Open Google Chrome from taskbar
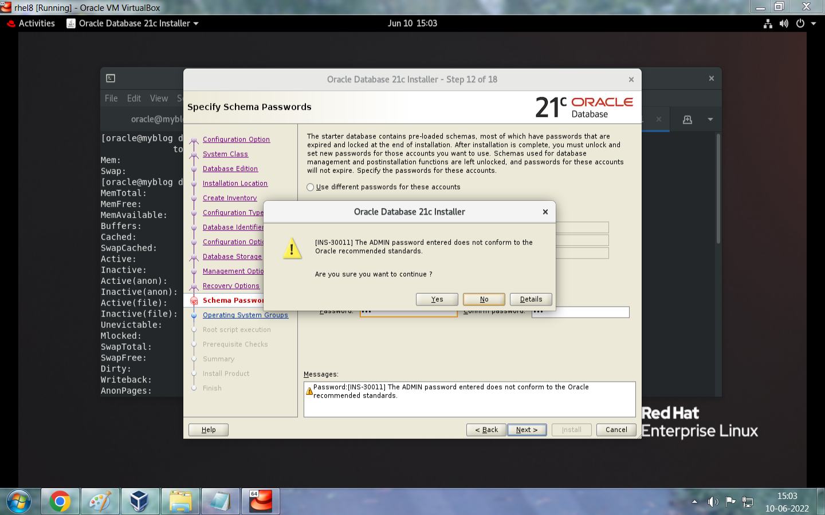 [60, 502]
